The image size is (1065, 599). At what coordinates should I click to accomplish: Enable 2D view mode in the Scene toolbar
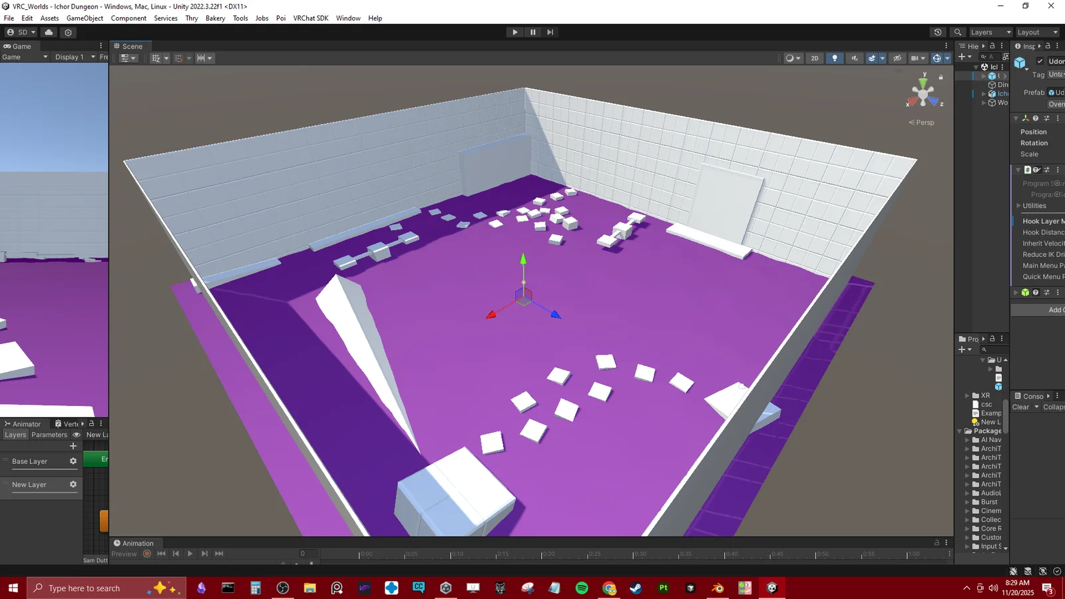pyautogui.click(x=815, y=58)
